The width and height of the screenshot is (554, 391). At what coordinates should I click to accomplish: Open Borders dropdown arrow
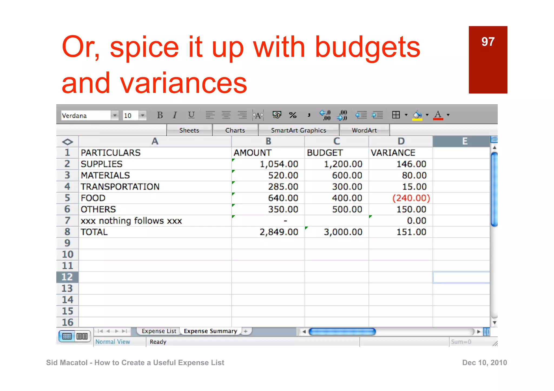406,115
